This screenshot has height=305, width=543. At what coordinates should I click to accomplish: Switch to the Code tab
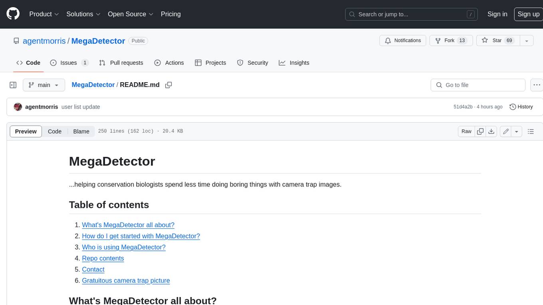pos(28,63)
